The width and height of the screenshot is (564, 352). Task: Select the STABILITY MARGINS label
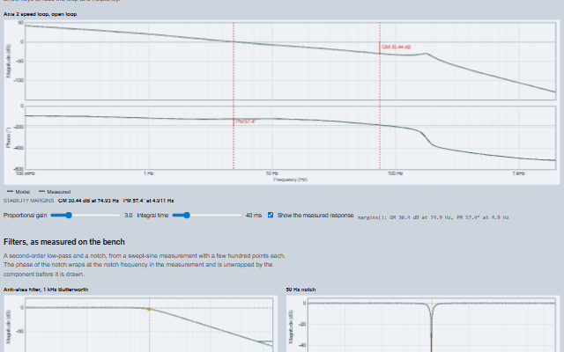click(x=29, y=201)
